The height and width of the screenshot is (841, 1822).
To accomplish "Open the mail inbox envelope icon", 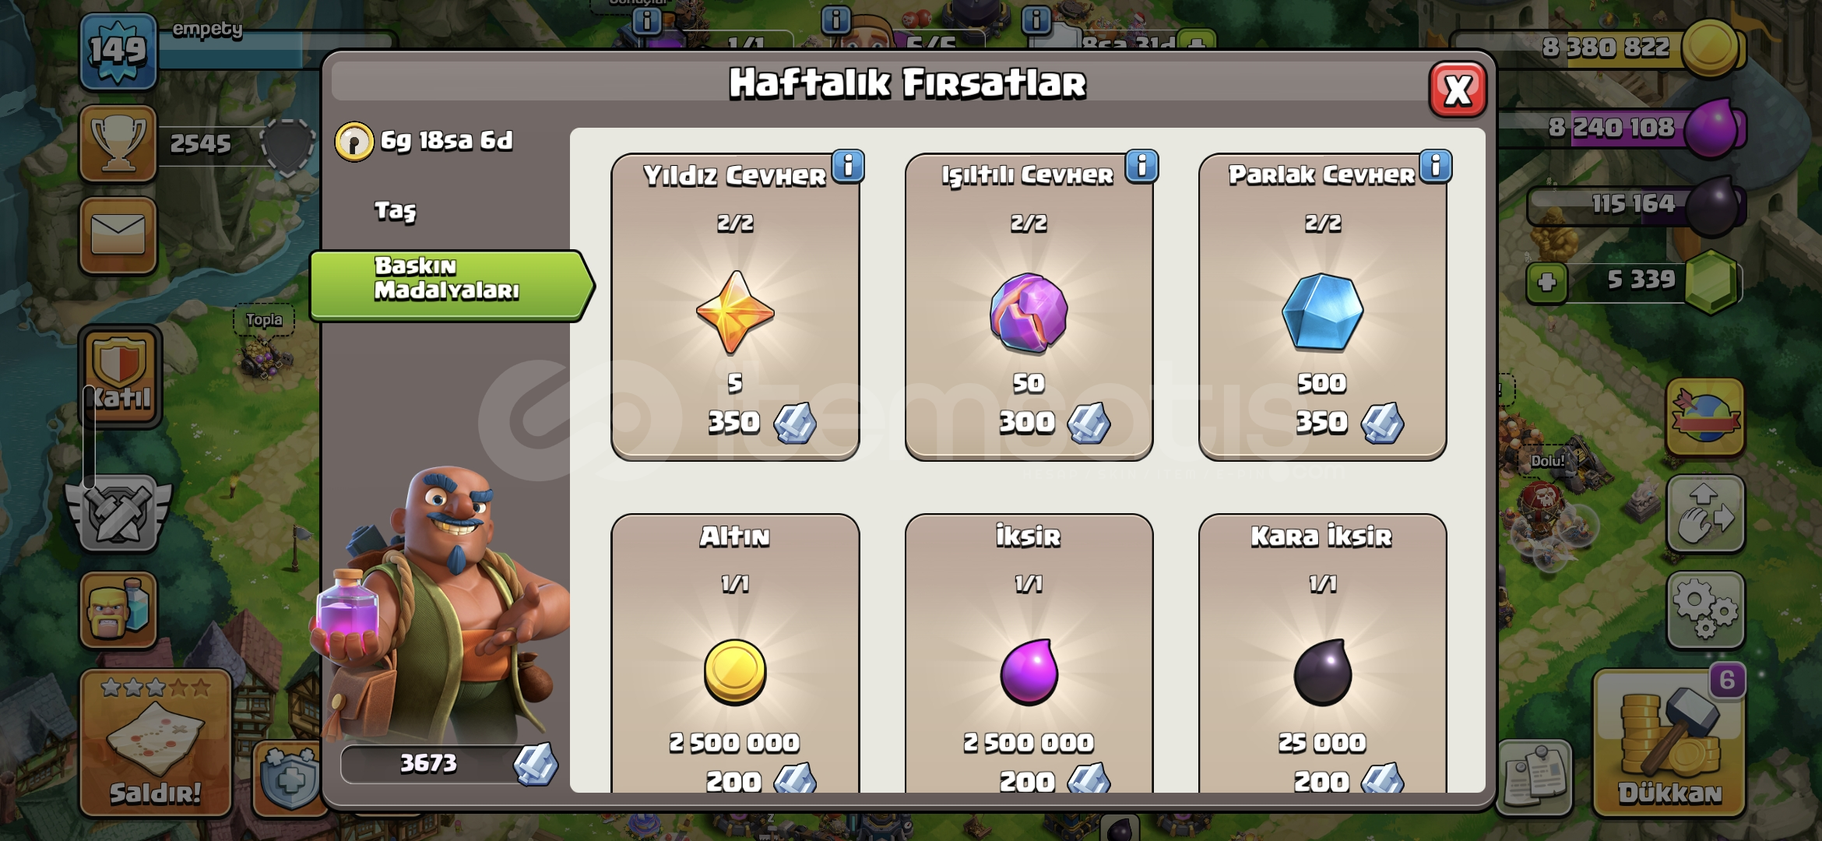I will click(118, 235).
